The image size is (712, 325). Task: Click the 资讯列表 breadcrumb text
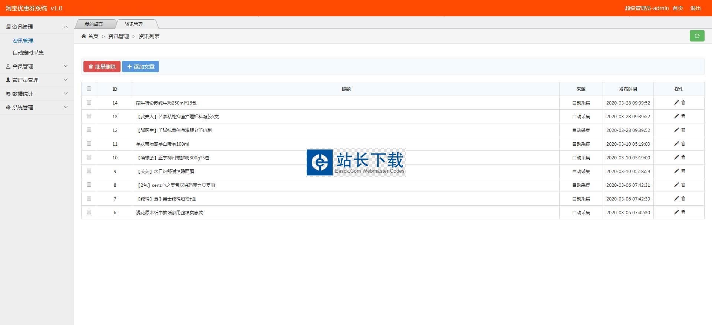(x=149, y=36)
